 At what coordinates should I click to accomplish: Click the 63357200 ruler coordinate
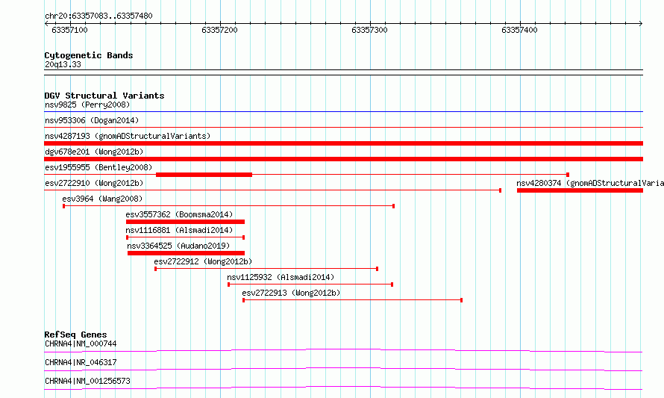point(219,30)
